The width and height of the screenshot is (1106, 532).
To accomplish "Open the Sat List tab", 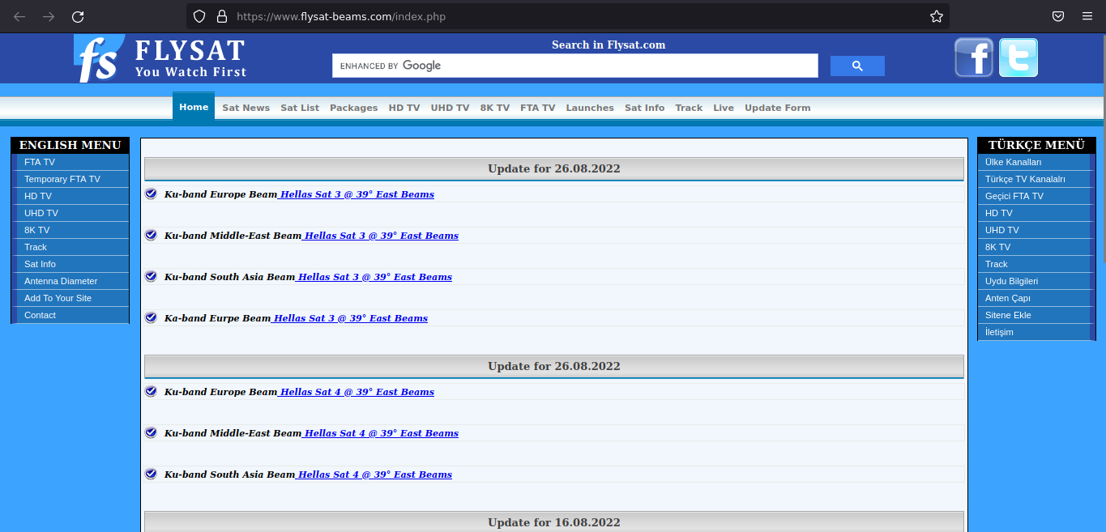I will pyautogui.click(x=300, y=108).
